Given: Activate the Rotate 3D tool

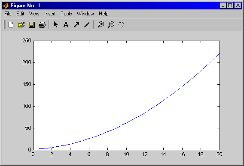Looking at the screenshot, I should (121, 24).
